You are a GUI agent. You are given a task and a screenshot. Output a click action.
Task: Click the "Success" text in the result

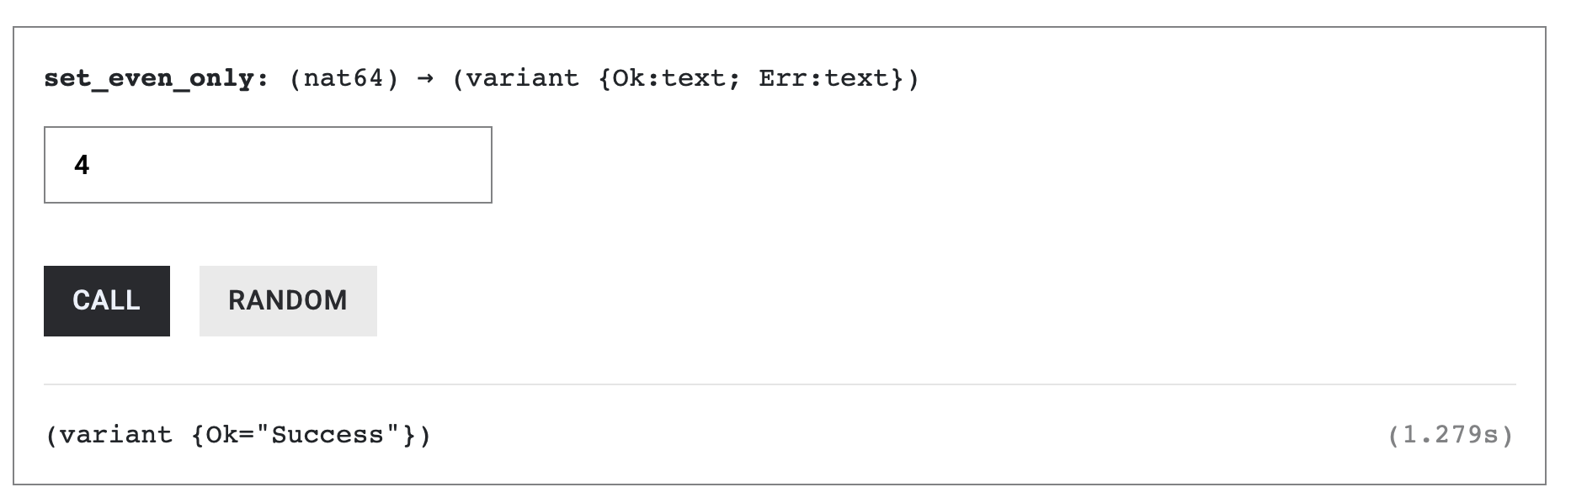pos(328,436)
